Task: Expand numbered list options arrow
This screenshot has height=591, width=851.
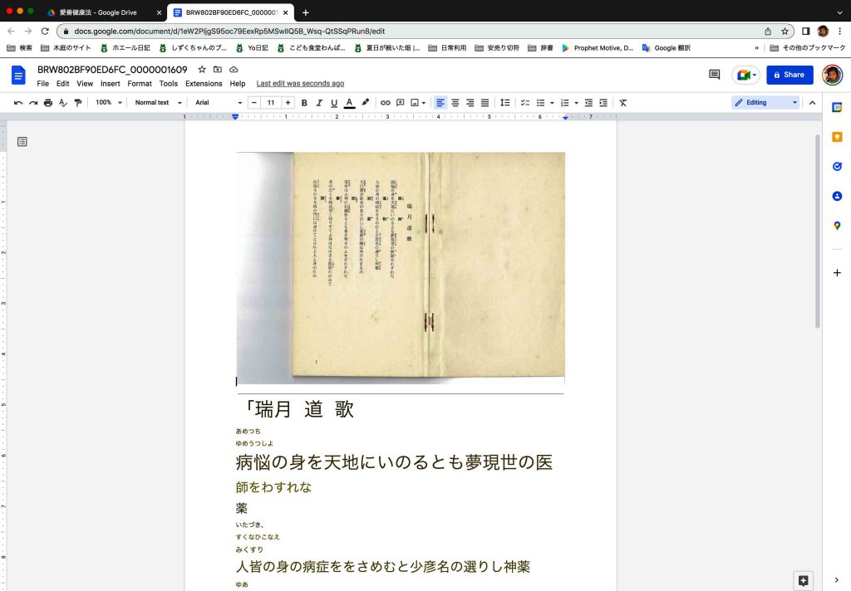Action: tap(576, 102)
